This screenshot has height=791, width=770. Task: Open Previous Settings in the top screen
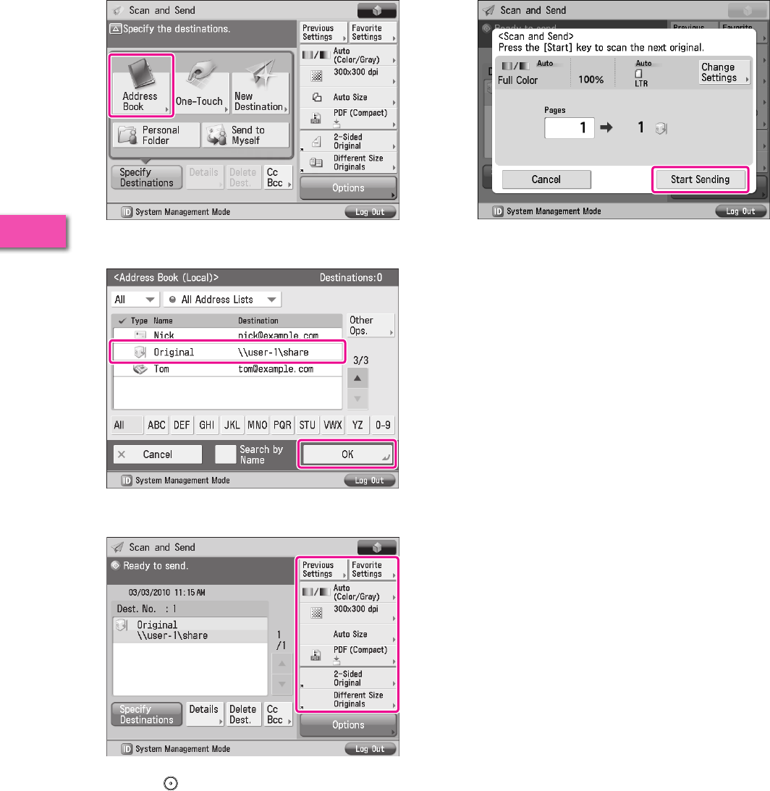point(323,33)
